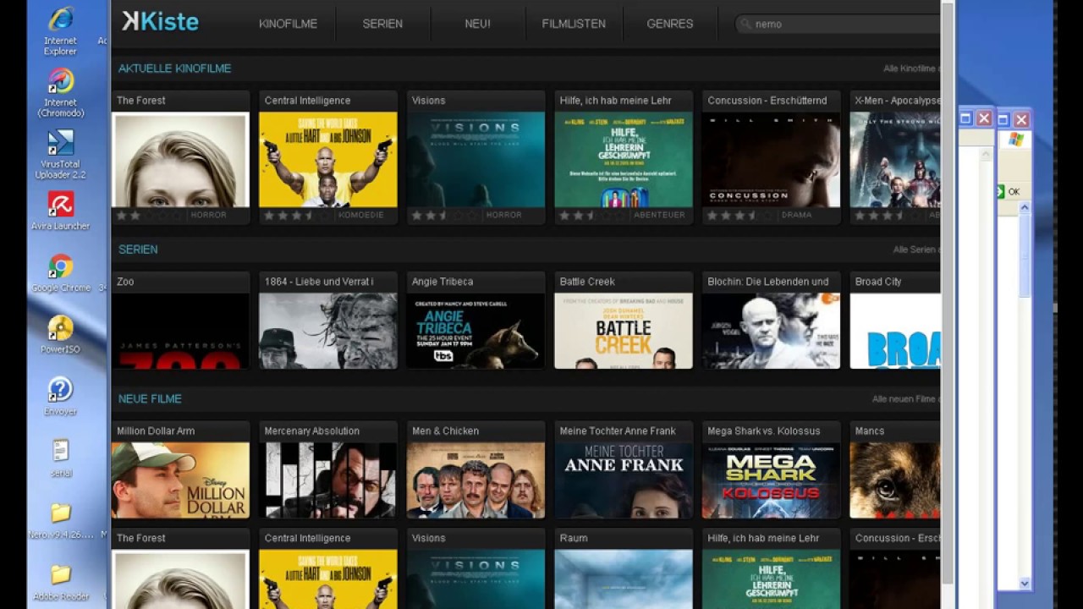Click the Windows flag icon in the background window

[1015, 140]
